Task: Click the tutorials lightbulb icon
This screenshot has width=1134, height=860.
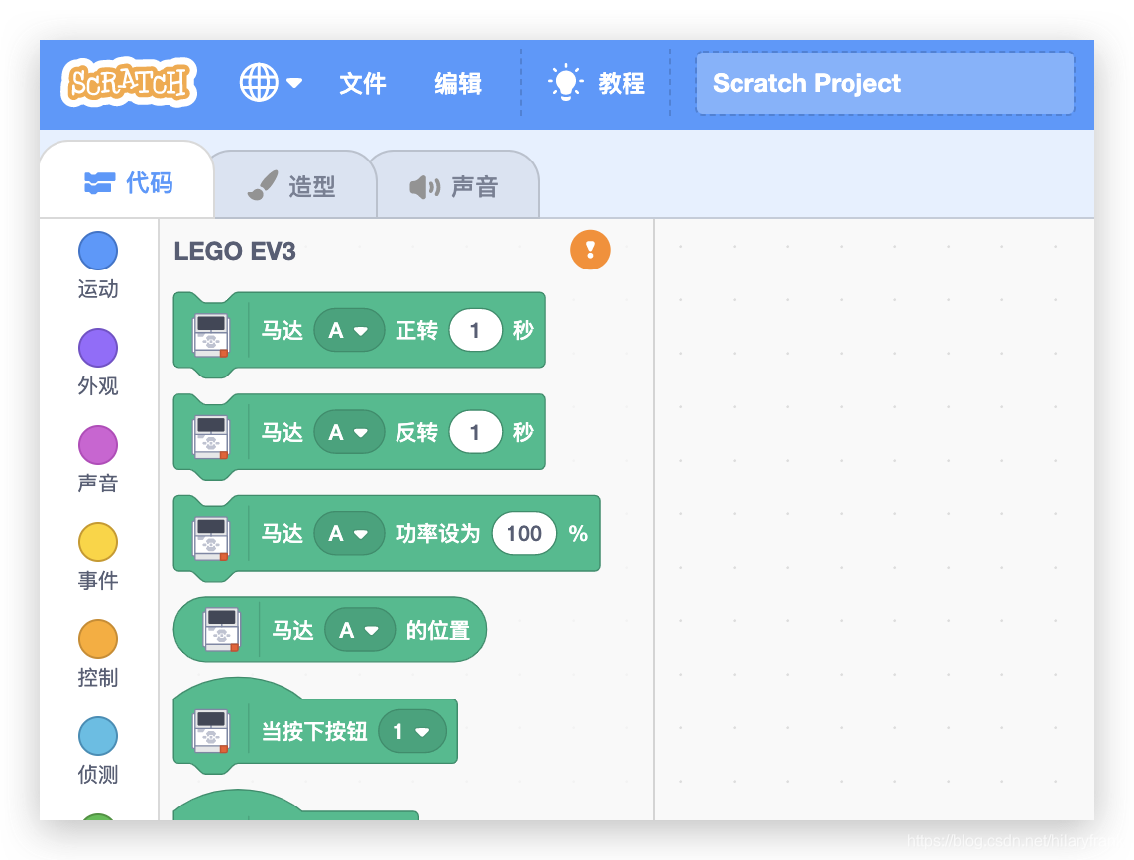Action: (566, 83)
